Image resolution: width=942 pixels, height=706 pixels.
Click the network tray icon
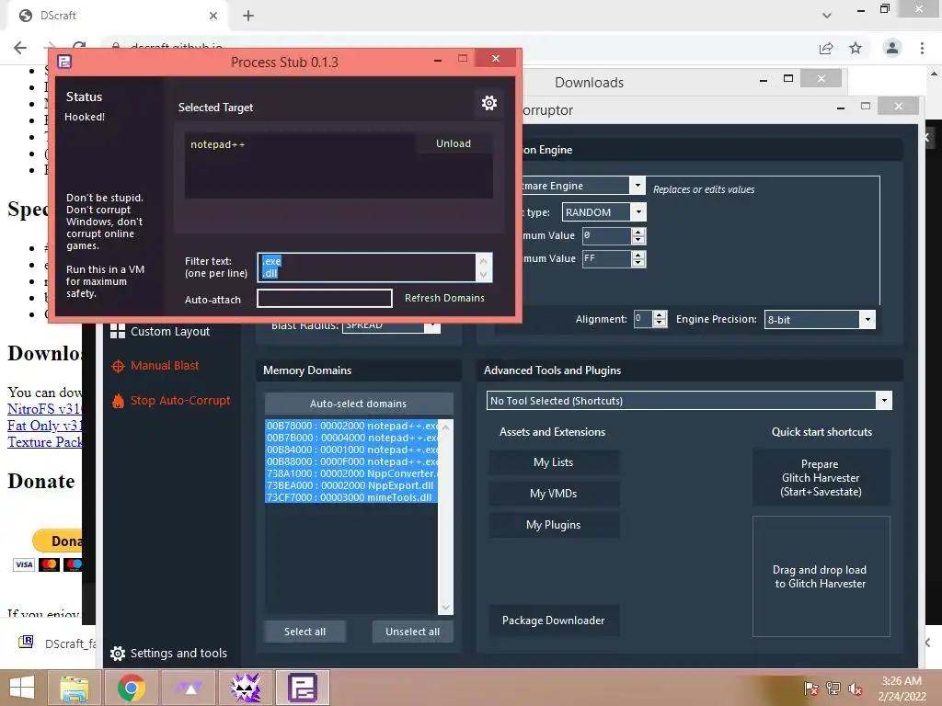click(x=833, y=689)
